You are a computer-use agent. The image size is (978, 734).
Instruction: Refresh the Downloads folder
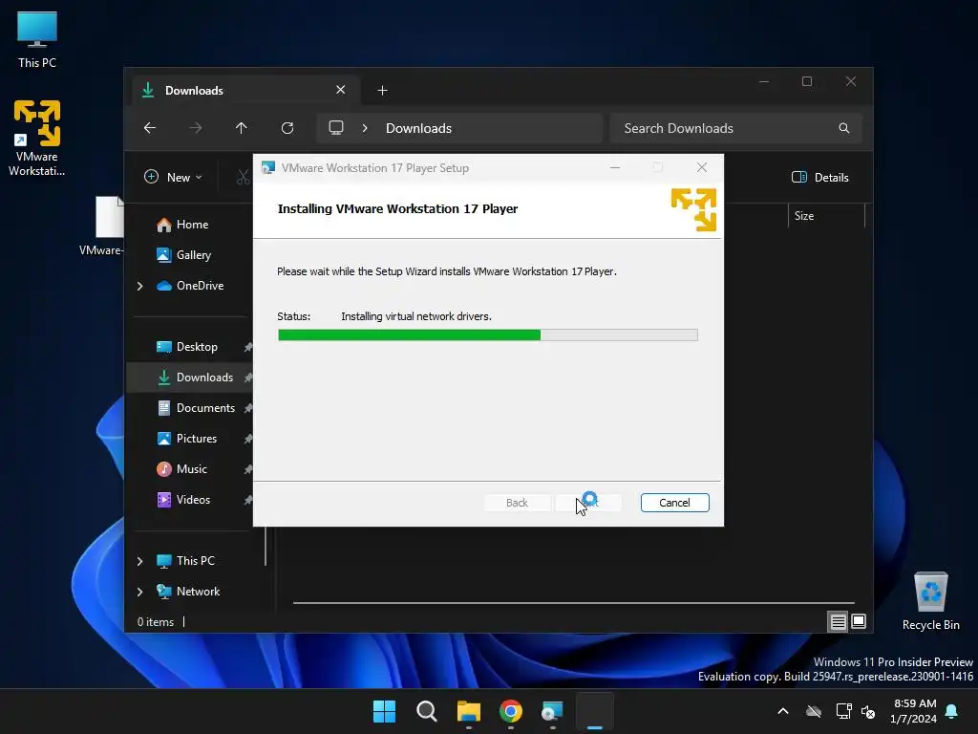(x=287, y=128)
